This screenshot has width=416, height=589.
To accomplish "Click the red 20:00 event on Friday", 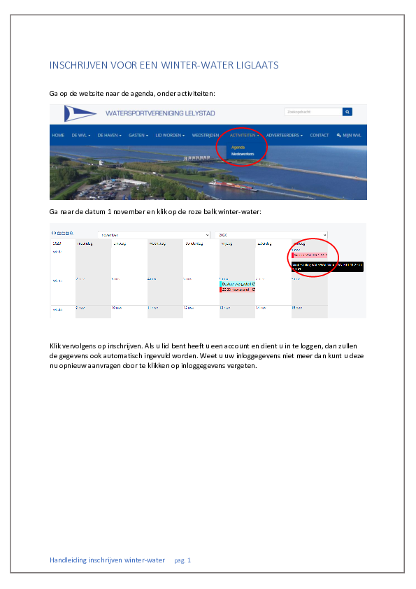I will click(x=237, y=290).
